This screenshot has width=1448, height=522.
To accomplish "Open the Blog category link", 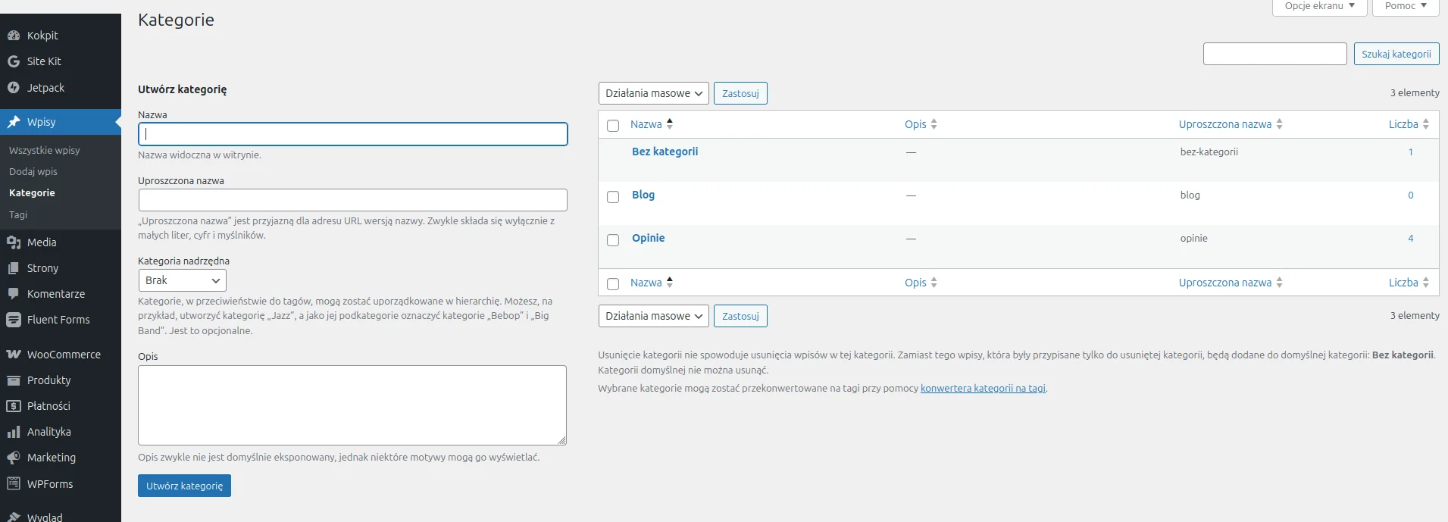I will tap(643, 195).
